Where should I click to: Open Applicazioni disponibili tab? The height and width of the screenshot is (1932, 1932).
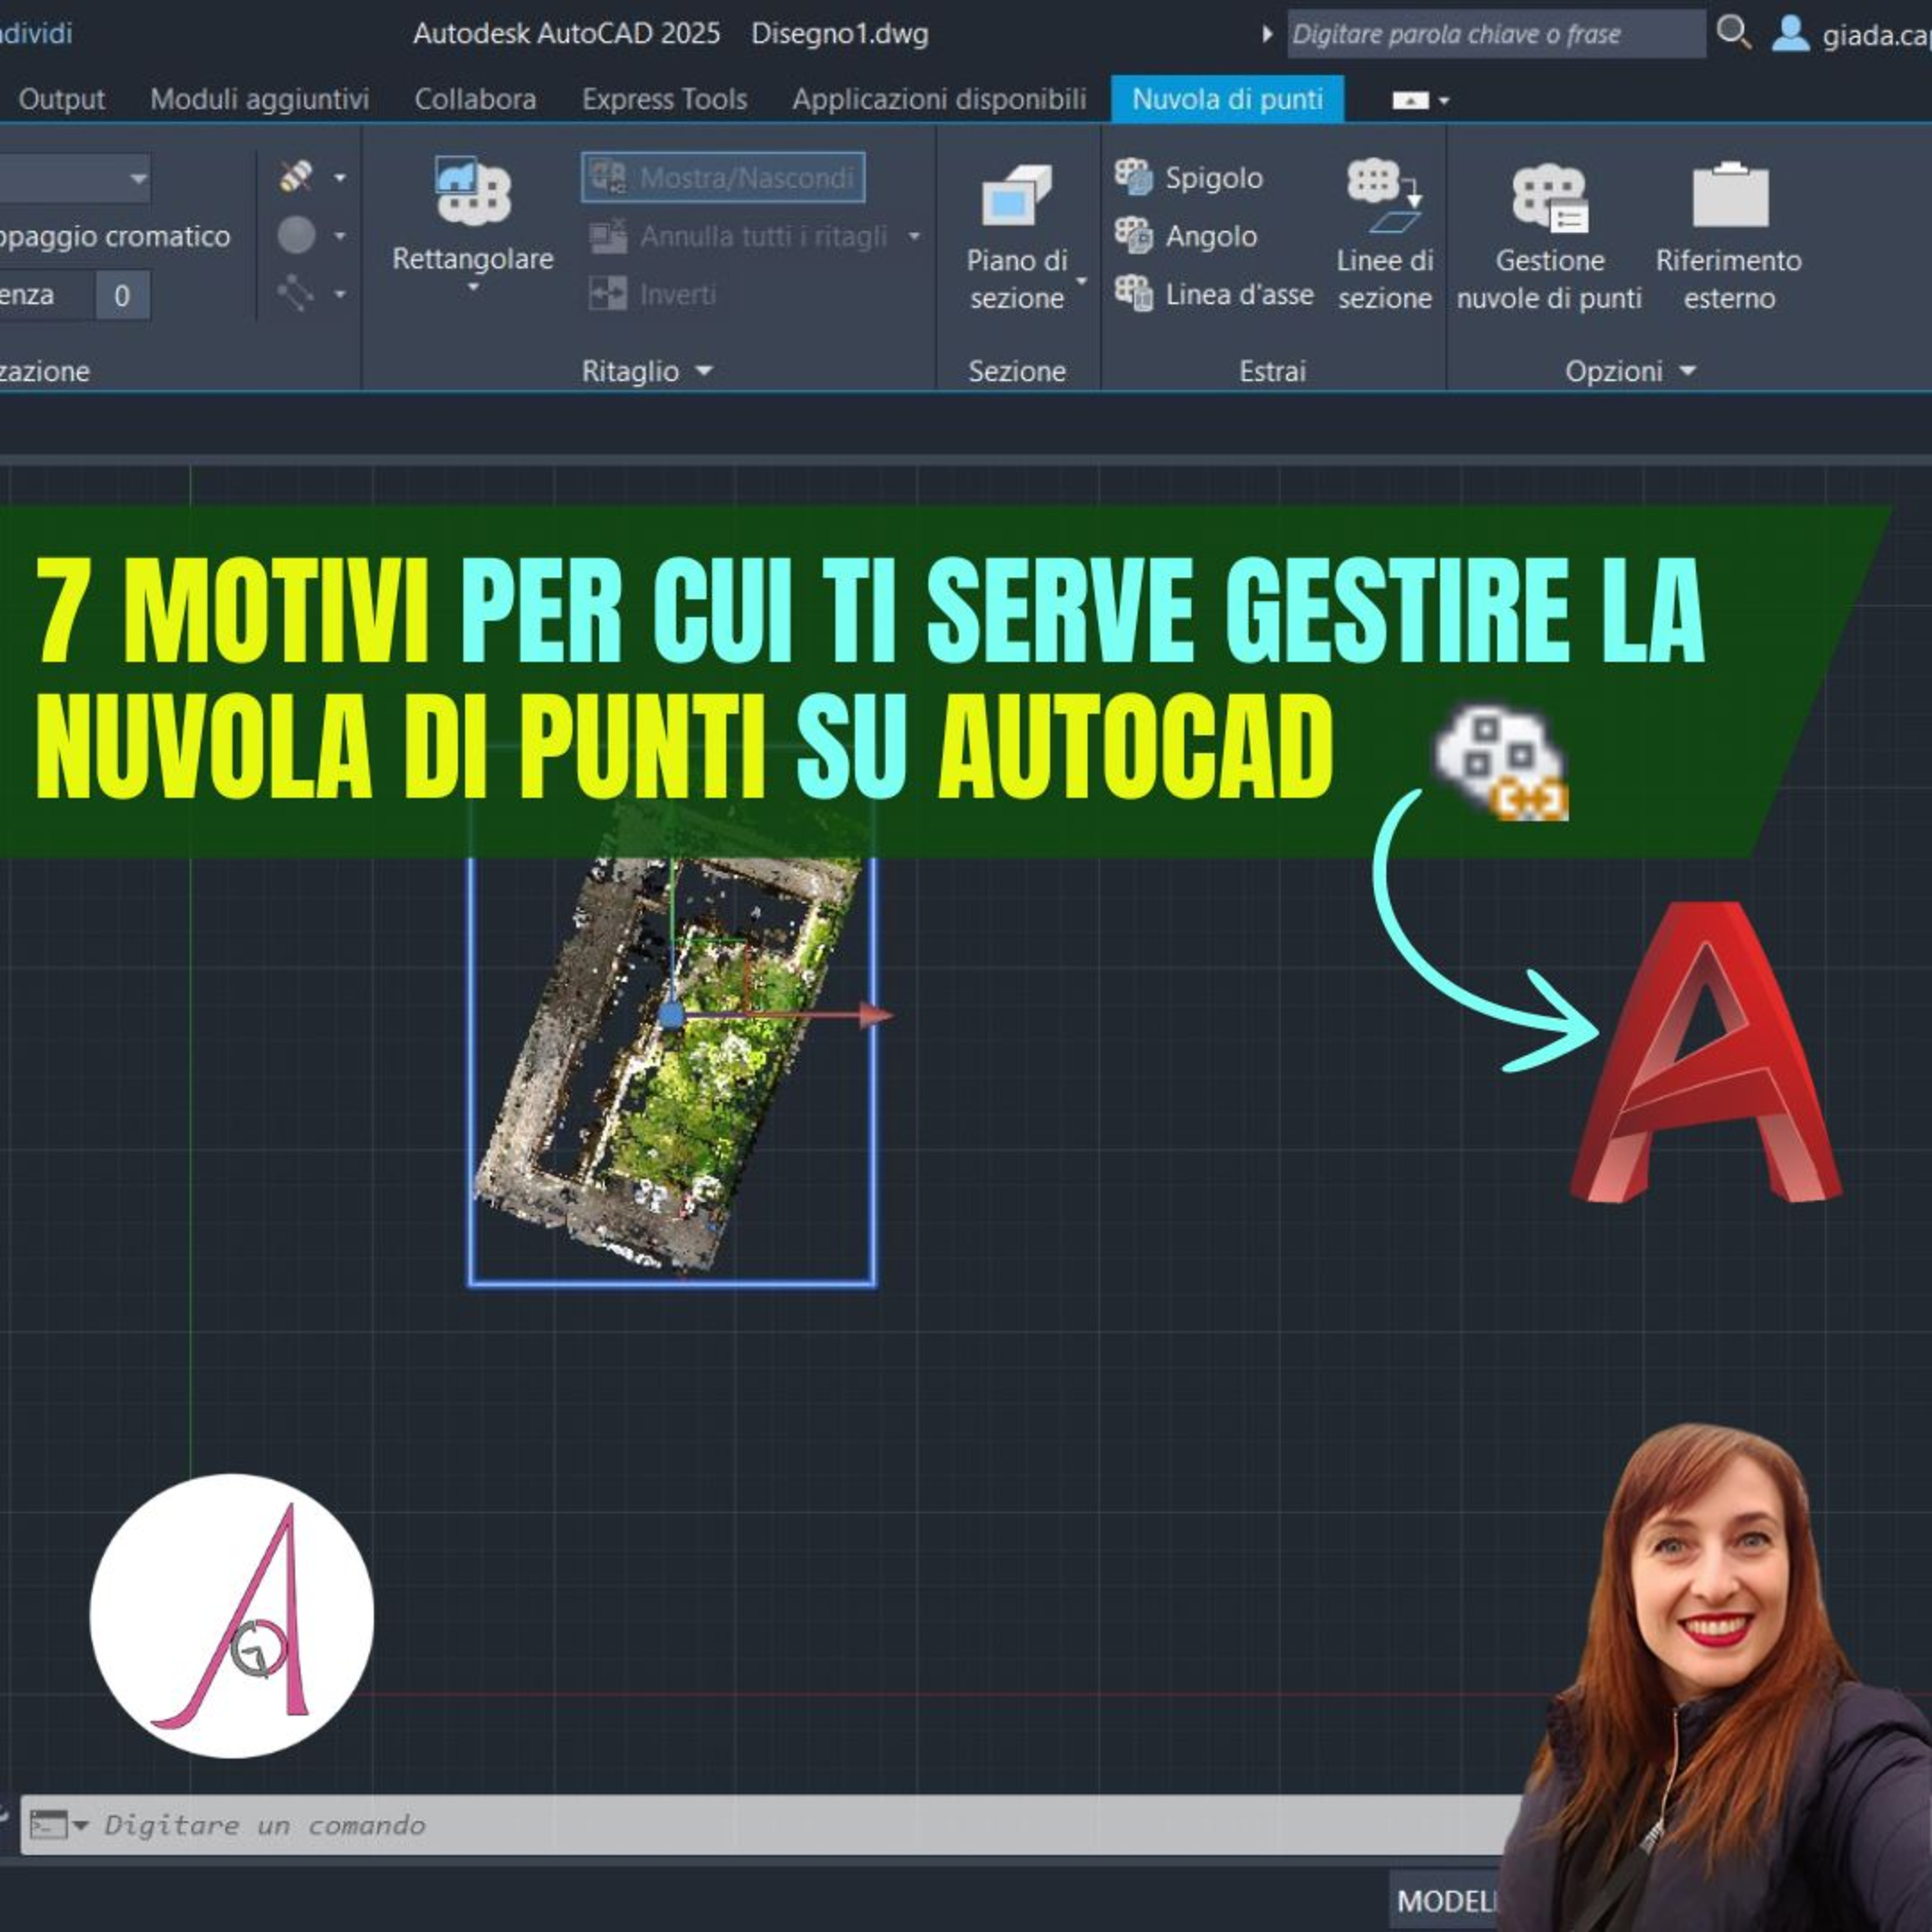tap(939, 99)
